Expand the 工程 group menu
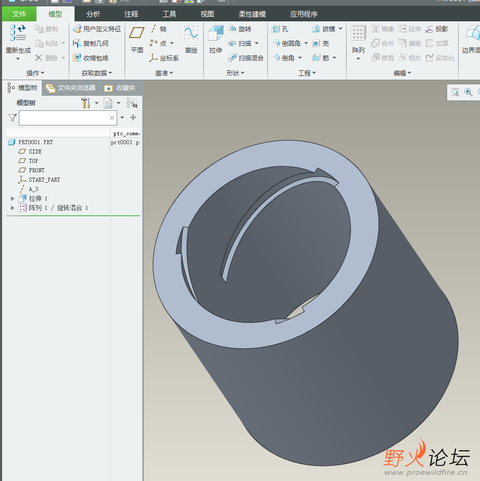The image size is (480, 481). pyautogui.click(x=307, y=73)
